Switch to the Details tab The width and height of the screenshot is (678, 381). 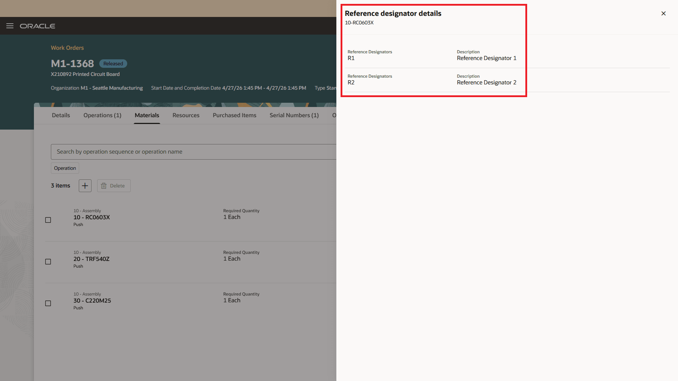click(x=61, y=115)
